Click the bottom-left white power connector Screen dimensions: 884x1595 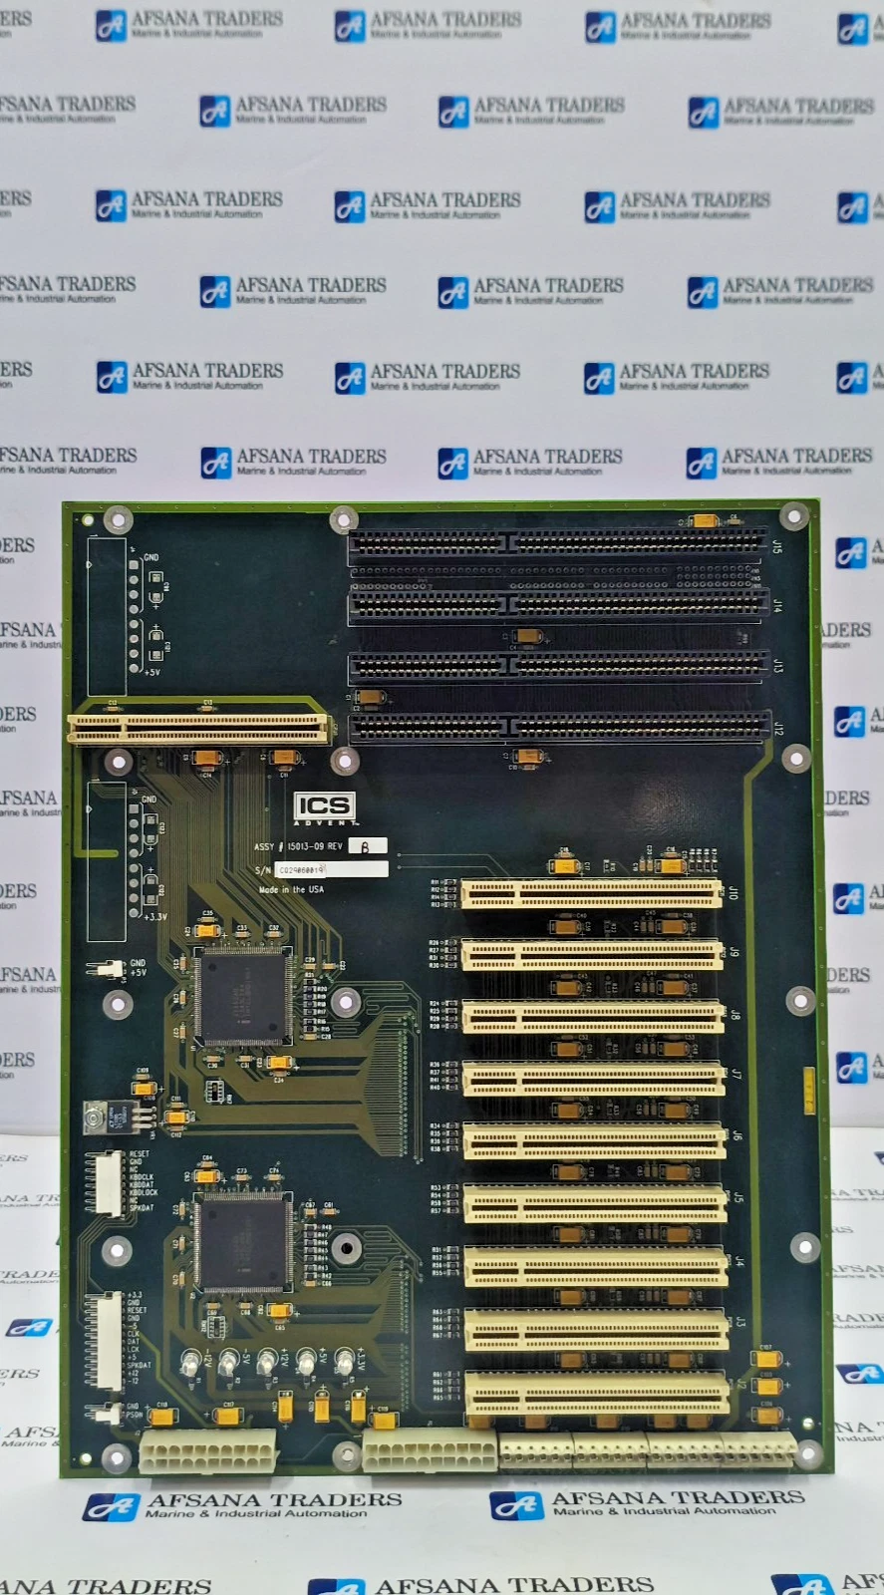coord(207,1450)
